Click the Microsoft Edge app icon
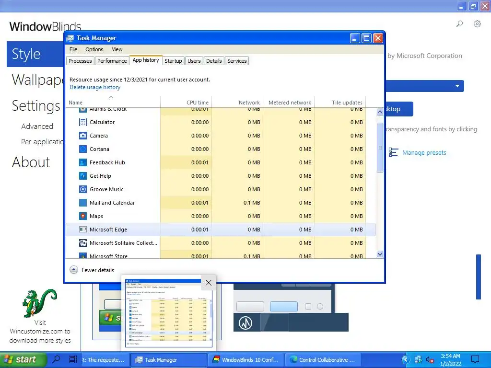This screenshot has height=368, width=491. pos(82,230)
